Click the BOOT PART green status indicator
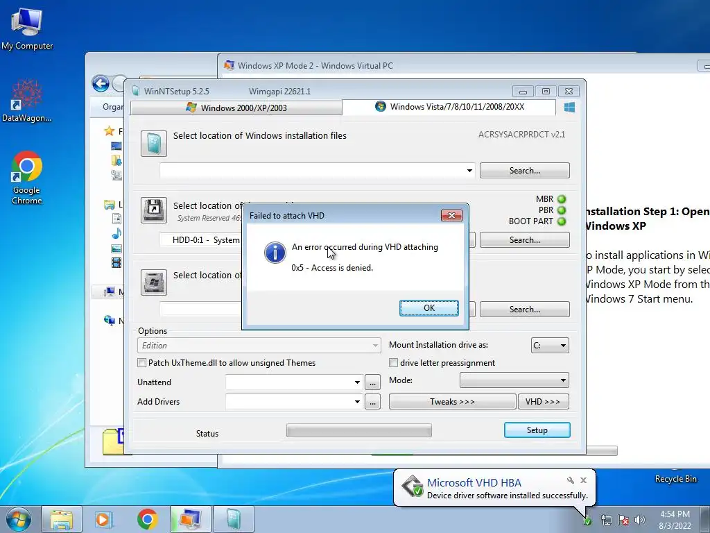Viewport: 710px width, 533px height. point(562,221)
